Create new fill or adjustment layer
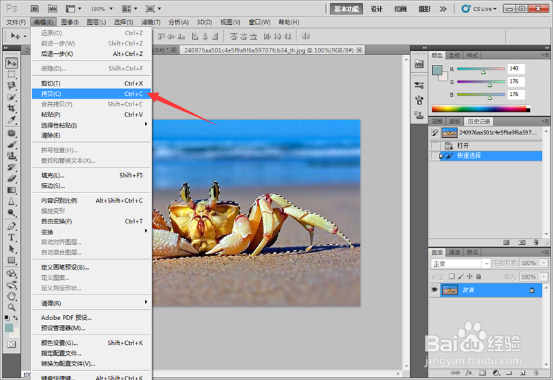The width and height of the screenshot is (553, 380). click(496, 372)
